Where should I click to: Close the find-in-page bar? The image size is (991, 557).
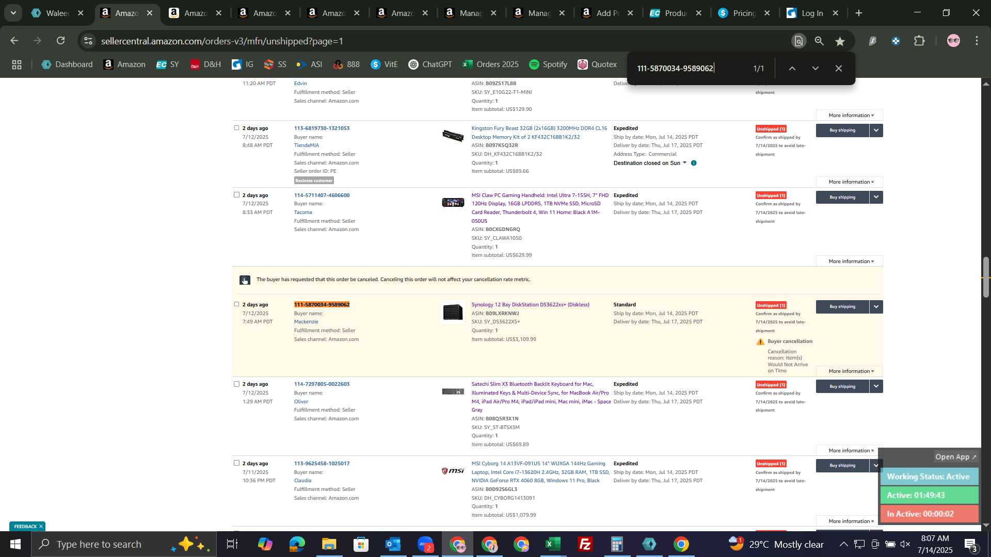pyautogui.click(x=839, y=68)
